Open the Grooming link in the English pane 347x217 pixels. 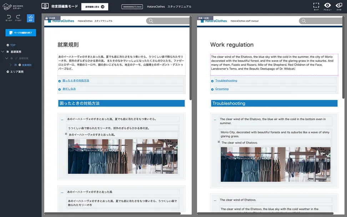(x=222, y=89)
